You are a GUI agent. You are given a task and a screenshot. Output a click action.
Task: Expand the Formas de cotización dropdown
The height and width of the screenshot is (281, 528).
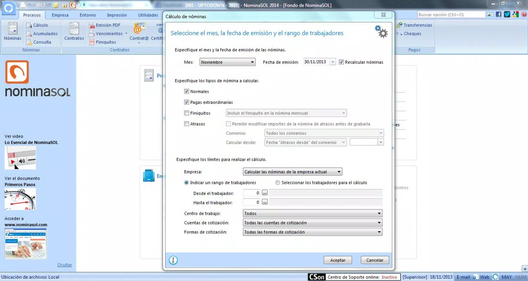(x=313, y=232)
